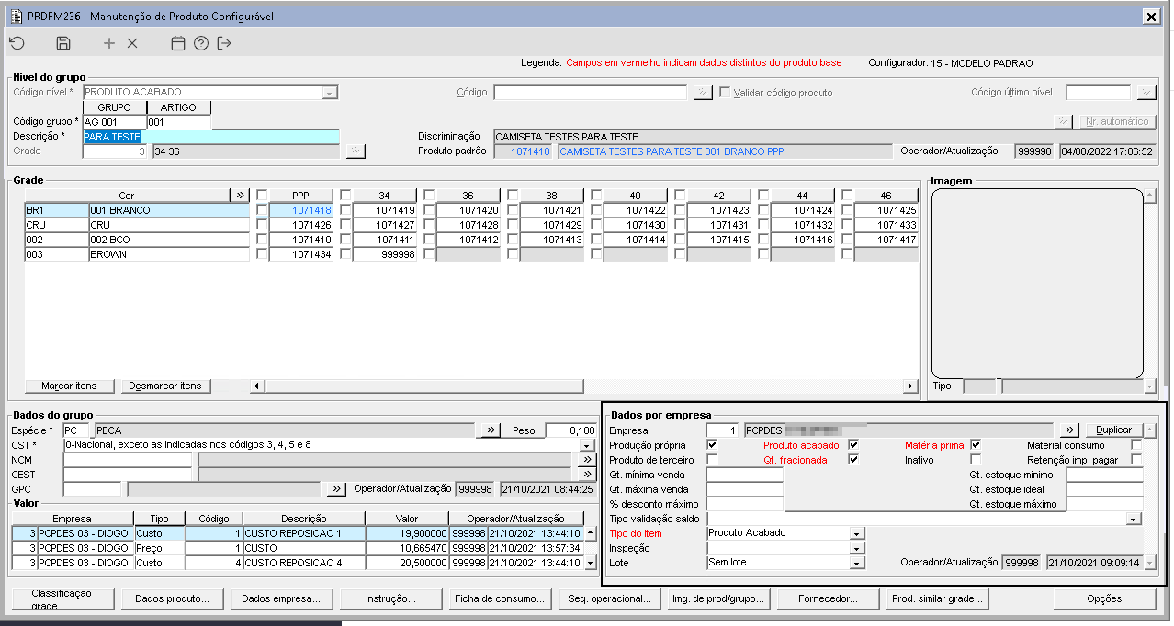Viewport: 1174px width, 626px height.
Task: Save the record with the floppy disk icon
Action: [63, 43]
